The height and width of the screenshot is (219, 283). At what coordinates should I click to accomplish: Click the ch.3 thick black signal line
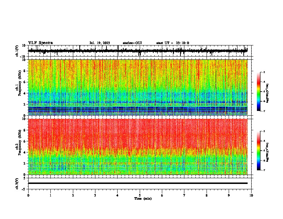(x=138, y=183)
